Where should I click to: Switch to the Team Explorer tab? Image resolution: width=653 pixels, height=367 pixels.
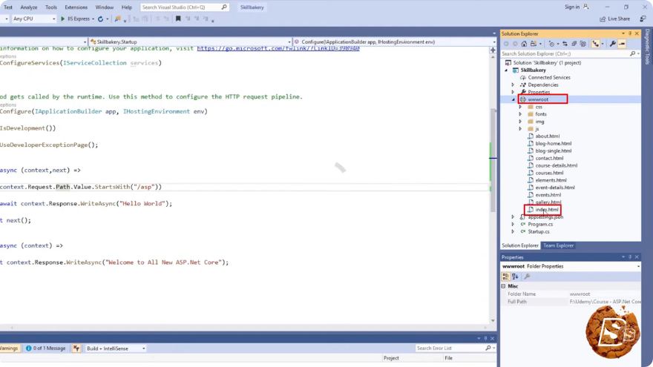[x=559, y=245]
